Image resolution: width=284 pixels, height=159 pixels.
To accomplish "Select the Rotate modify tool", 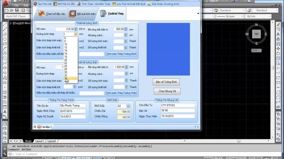I will (x=278, y=53).
